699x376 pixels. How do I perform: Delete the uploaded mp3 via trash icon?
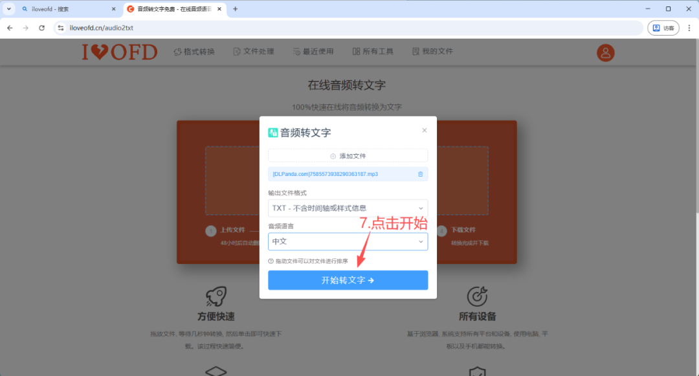420,173
